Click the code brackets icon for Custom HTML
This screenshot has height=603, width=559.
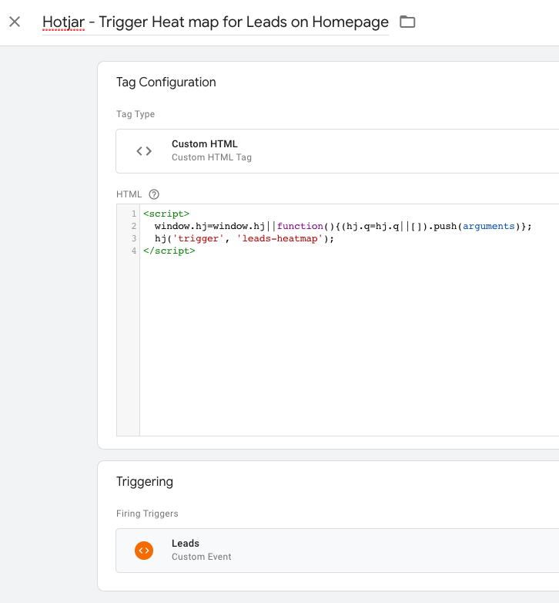click(144, 151)
